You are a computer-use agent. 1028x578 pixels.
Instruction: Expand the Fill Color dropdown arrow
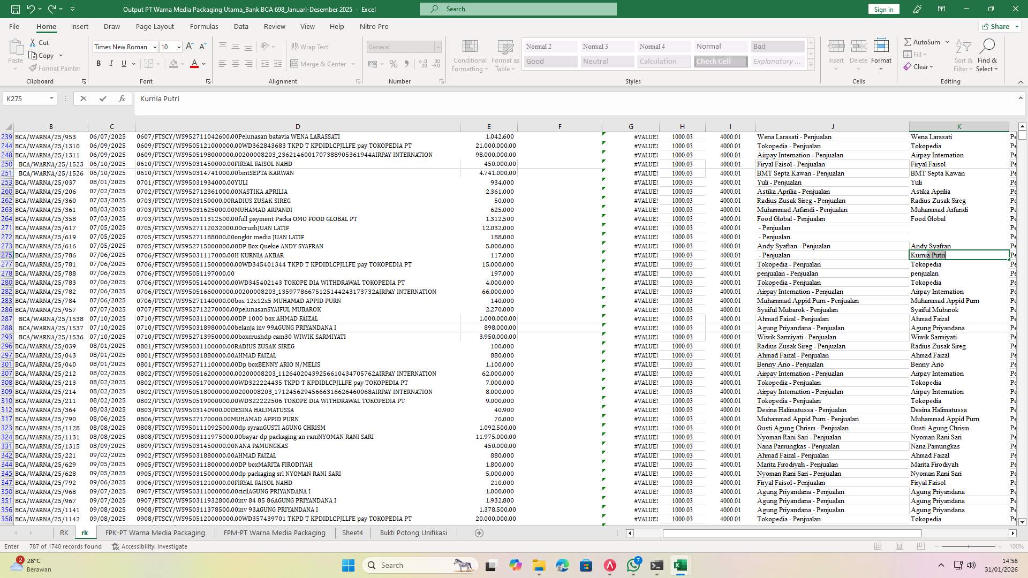[x=182, y=64]
